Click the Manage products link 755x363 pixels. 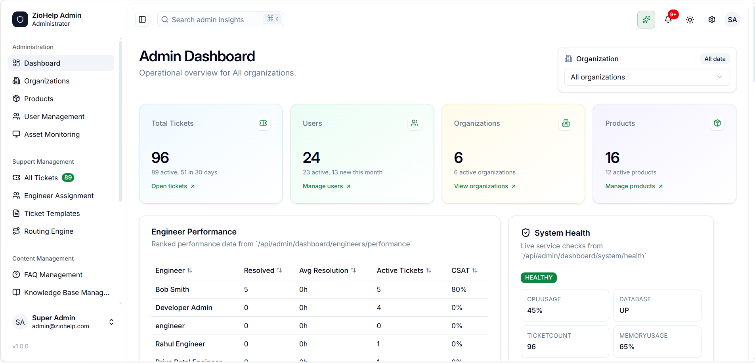tap(634, 186)
